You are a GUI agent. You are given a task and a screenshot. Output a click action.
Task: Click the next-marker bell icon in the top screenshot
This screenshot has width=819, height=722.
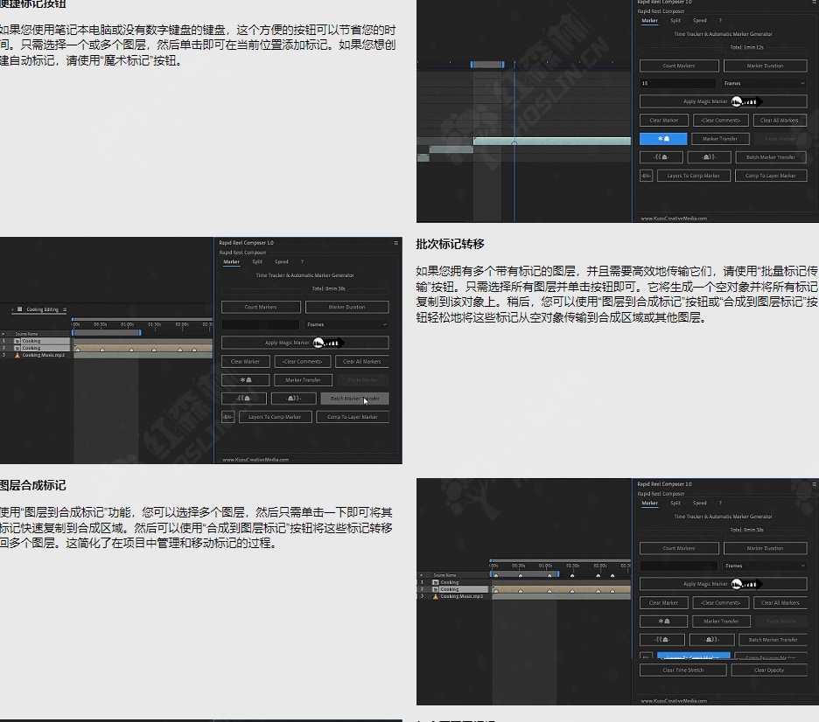pyautogui.click(x=709, y=157)
